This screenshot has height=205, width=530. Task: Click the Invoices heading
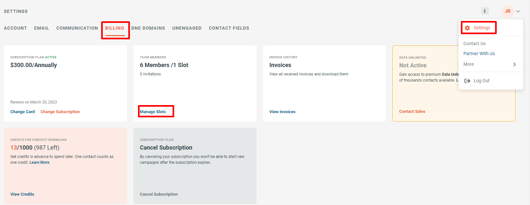[280, 65]
